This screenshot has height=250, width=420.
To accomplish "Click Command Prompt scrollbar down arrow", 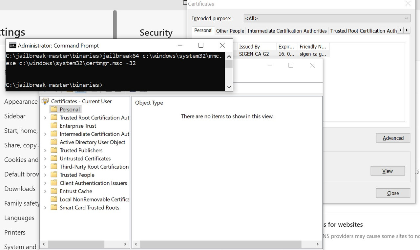I will [229, 87].
